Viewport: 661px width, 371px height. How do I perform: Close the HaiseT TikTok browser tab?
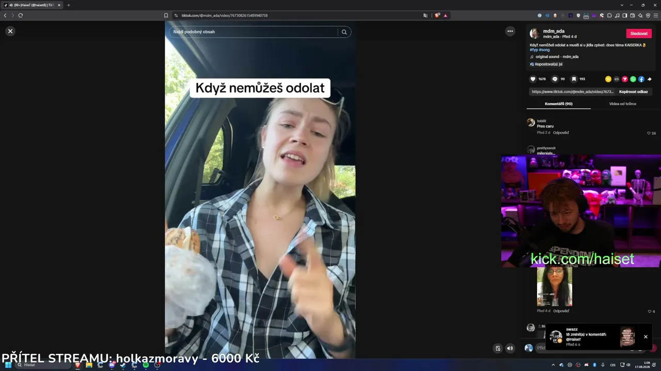click(59, 5)
